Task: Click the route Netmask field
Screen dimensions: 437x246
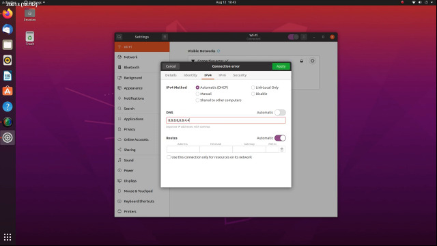Action: [x=216, y=150]
